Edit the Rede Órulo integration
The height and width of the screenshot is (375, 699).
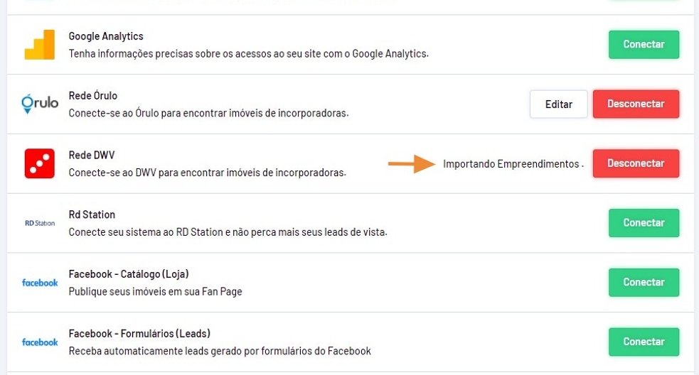coord(558,104)
